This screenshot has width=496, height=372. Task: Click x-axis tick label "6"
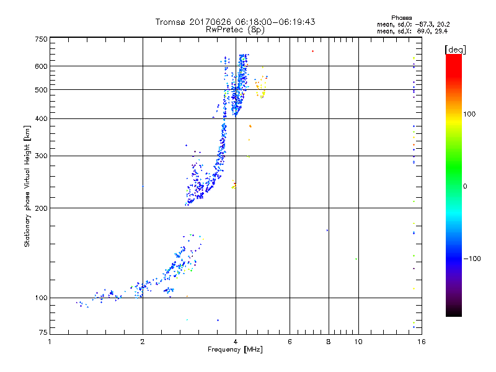pyautogui.click(x=290, y=342)
